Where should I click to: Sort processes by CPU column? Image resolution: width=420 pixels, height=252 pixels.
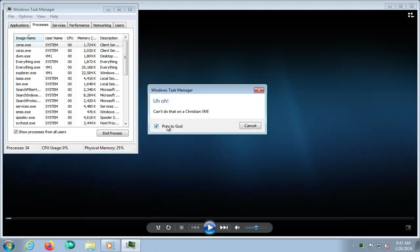[70, 38]
